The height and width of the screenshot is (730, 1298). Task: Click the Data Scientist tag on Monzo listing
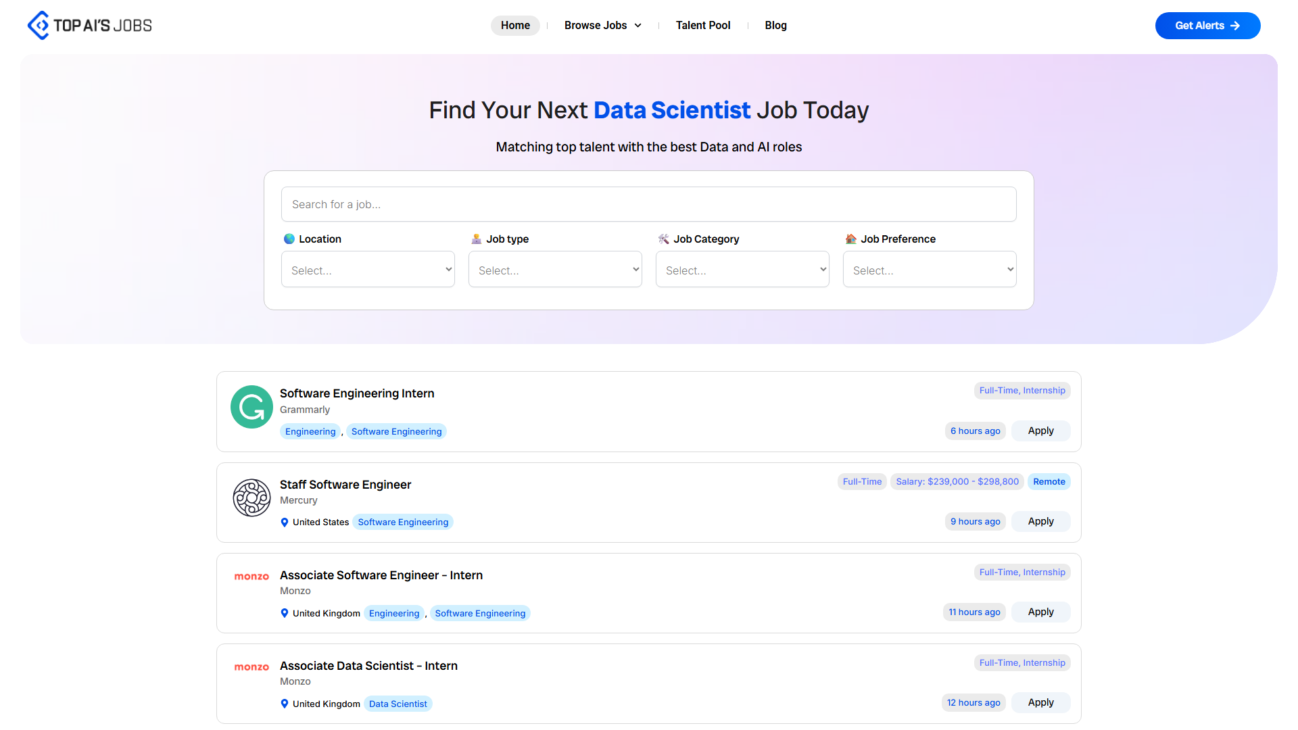point(398,703)
